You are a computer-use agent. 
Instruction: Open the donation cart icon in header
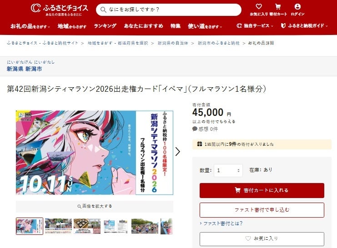tap(278, 7)
